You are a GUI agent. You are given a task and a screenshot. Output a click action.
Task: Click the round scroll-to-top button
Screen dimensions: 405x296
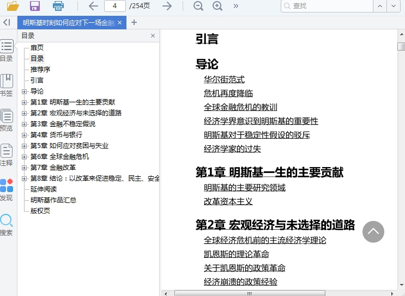coord(373,231)
